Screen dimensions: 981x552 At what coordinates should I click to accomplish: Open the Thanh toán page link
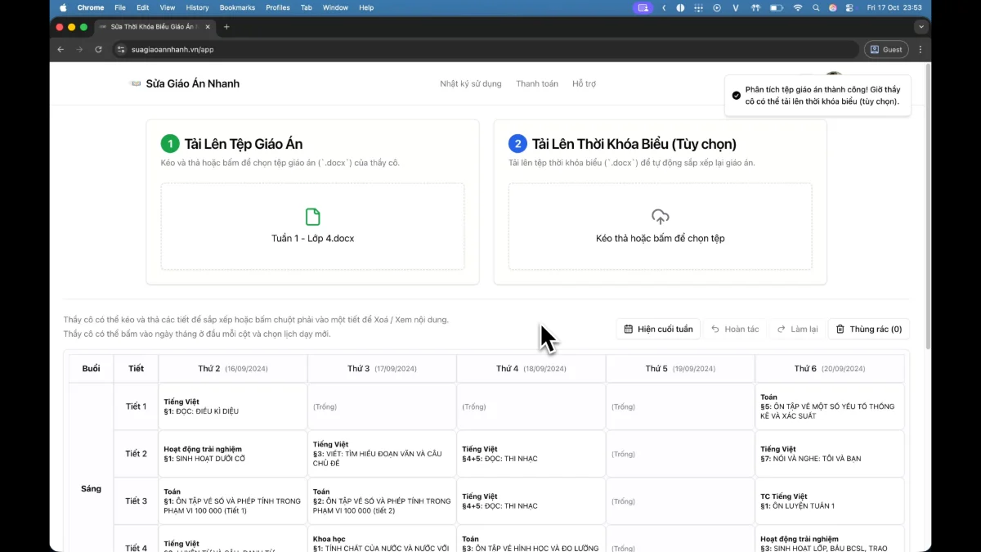click(x=537, y=83)
